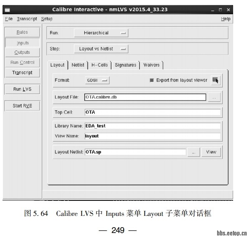The image size is (249, 238).
Task: Select the Inputs sidebar button
Action: 22,43
